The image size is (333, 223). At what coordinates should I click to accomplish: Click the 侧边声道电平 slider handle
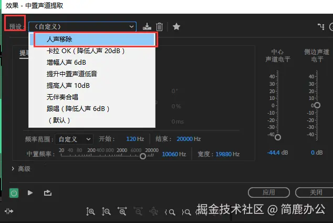[317, 105]
